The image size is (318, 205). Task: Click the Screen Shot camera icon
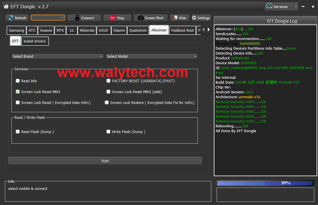(141, 18)
